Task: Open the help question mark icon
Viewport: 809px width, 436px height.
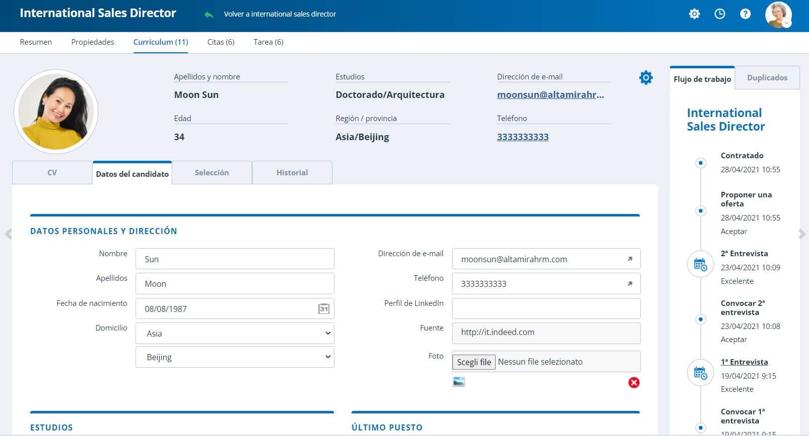Action: (745, 14)
